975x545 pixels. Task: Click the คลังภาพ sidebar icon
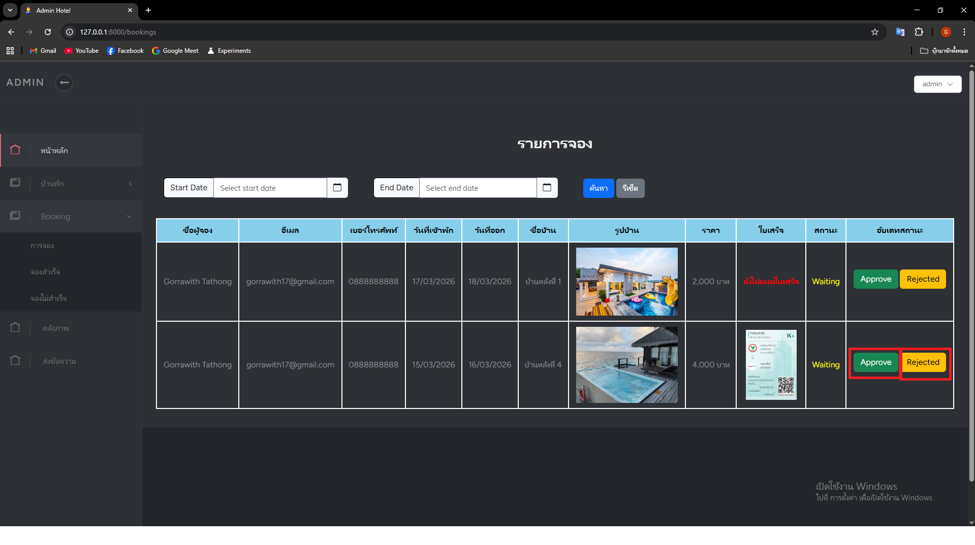(x=15, y=328)
